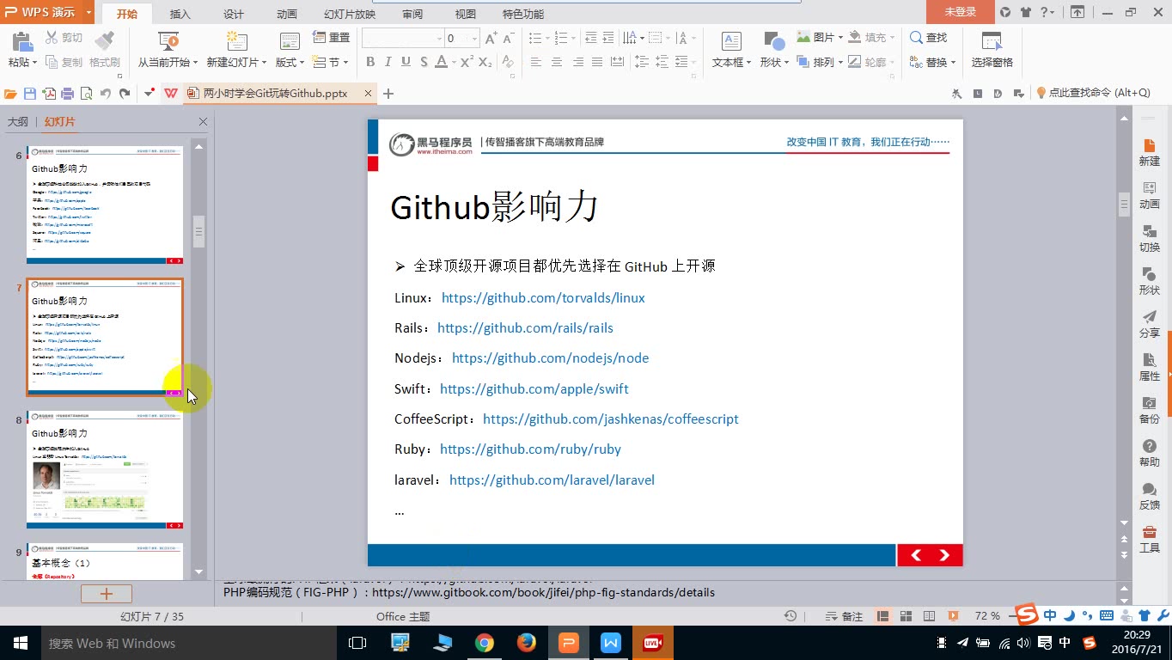Viewport: 1172px width, 660px height.
Task: Click the Print icon in quick toolbar
Action: [x=67, y=94]
